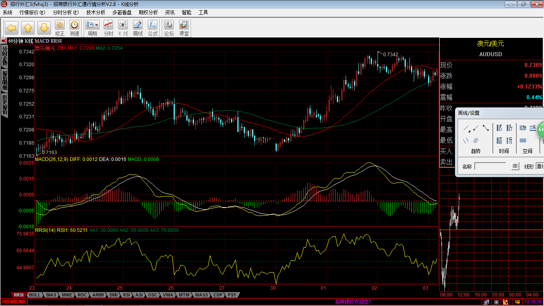544x306 pixels.
Task: Select the MTM indicator tab
Action: point(184,295)
